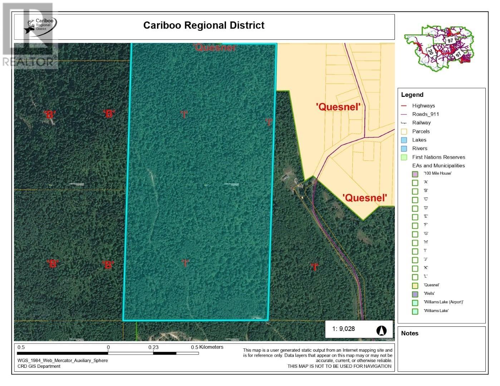Select the Highways red line legend symbol

(404, 106)
